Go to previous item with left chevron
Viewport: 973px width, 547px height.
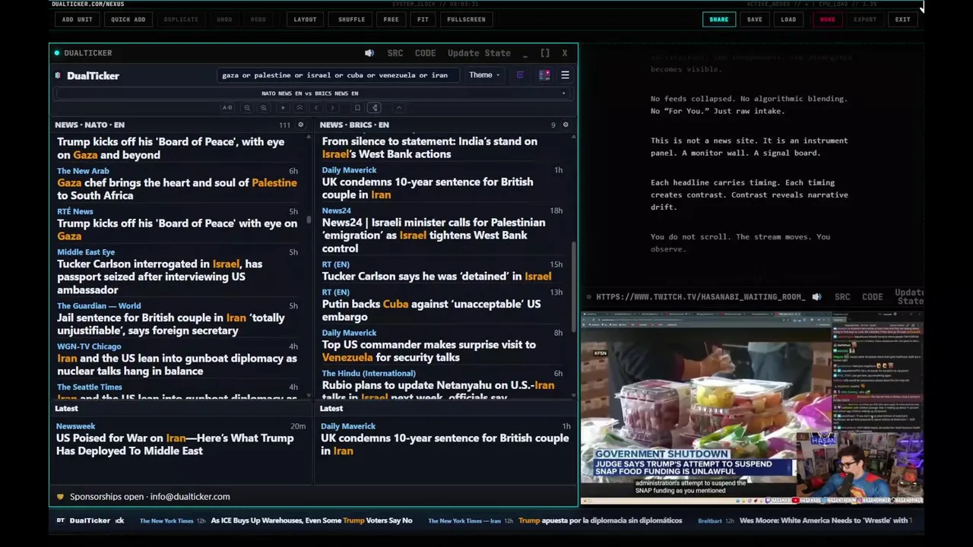coord(315,108)
